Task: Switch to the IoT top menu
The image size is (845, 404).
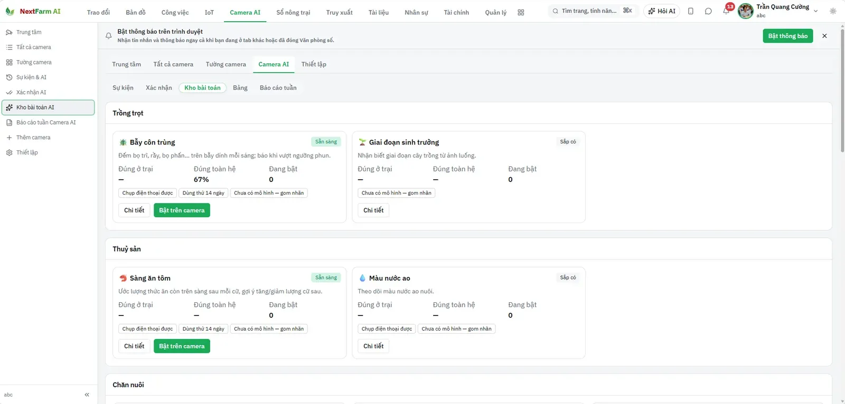Action: point(209,12)
